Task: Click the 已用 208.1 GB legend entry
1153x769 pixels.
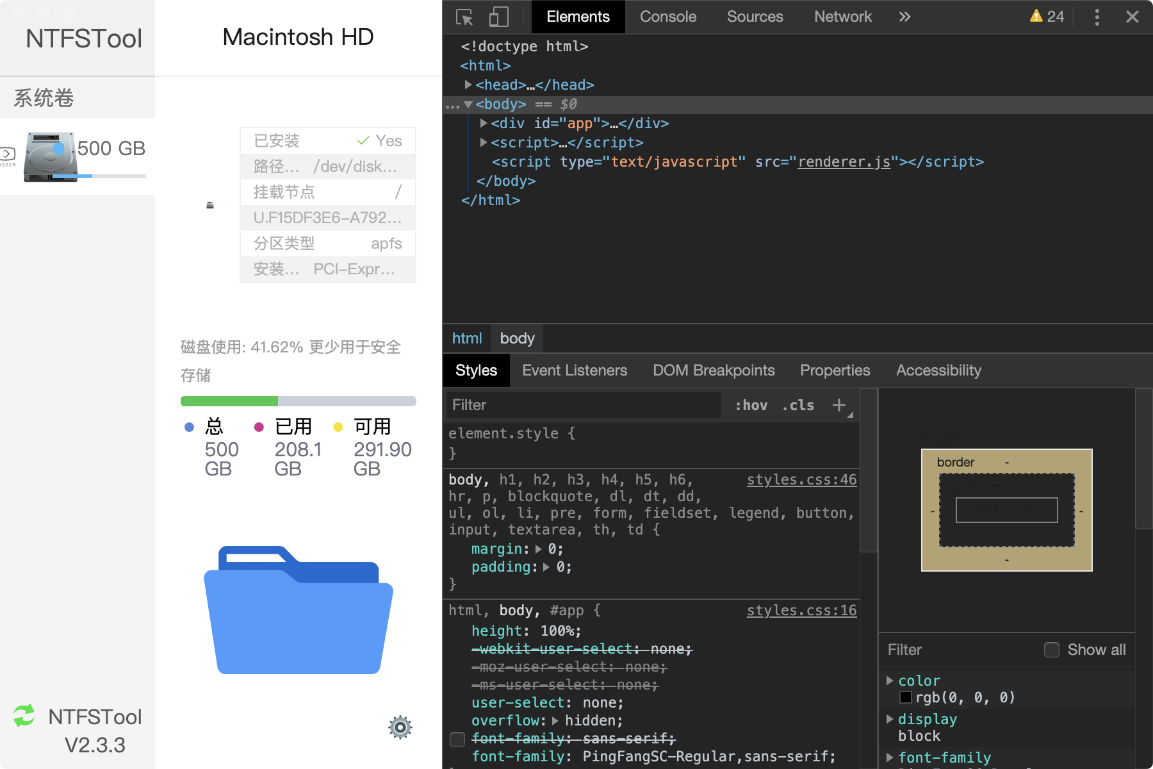Action: click(289, 447)
